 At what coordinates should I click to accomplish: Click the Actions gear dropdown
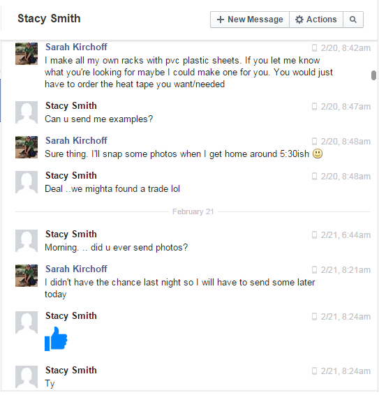point(316,20)
